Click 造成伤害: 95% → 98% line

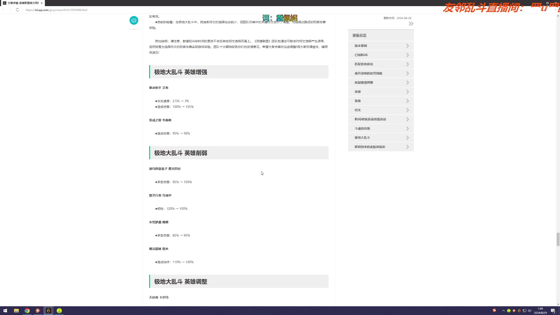click(173, 134)
